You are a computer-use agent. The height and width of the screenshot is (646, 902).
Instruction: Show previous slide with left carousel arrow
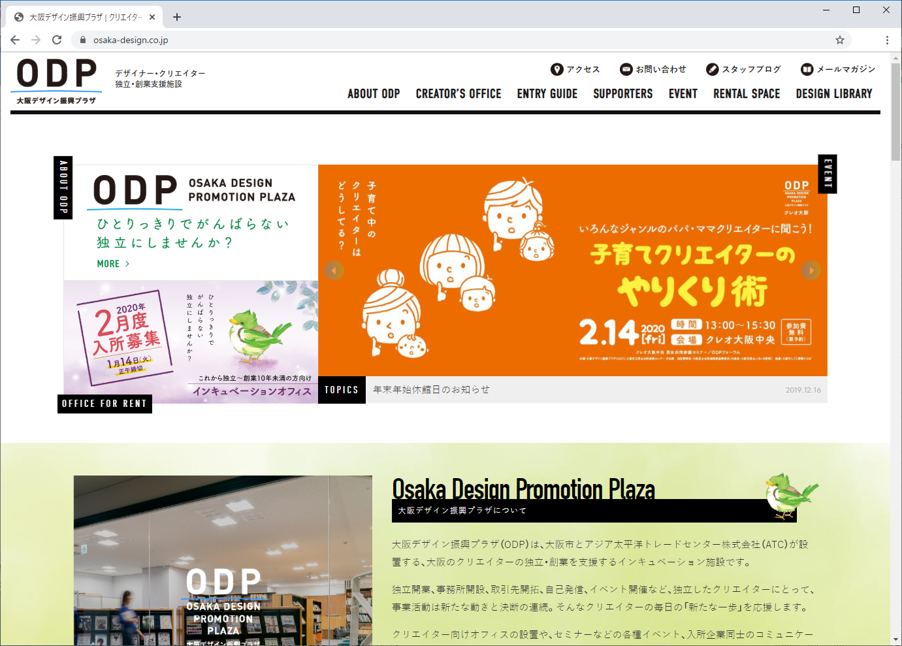334,270
